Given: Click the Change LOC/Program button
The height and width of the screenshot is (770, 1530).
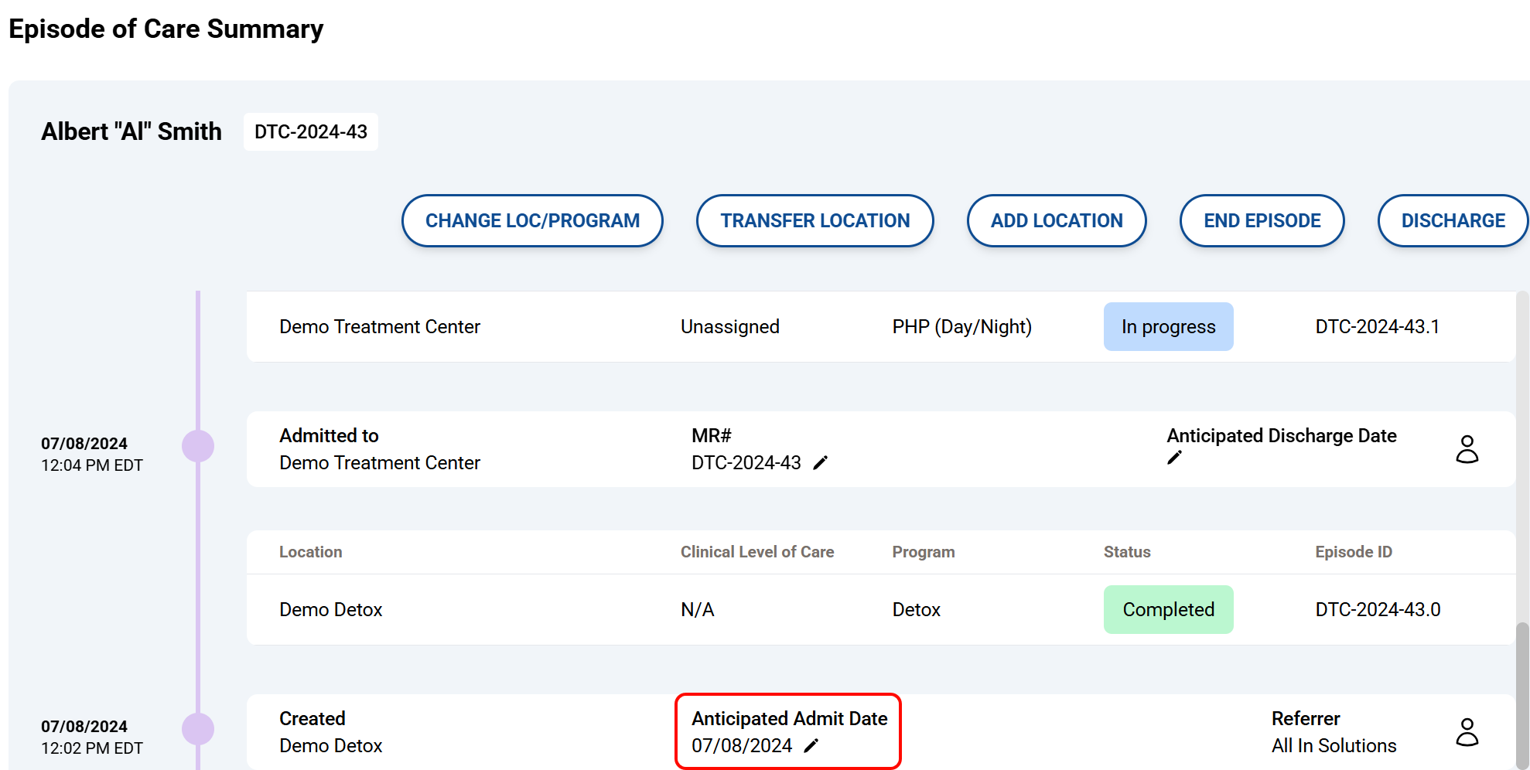Looking at the screenshot, I should 532,221.
